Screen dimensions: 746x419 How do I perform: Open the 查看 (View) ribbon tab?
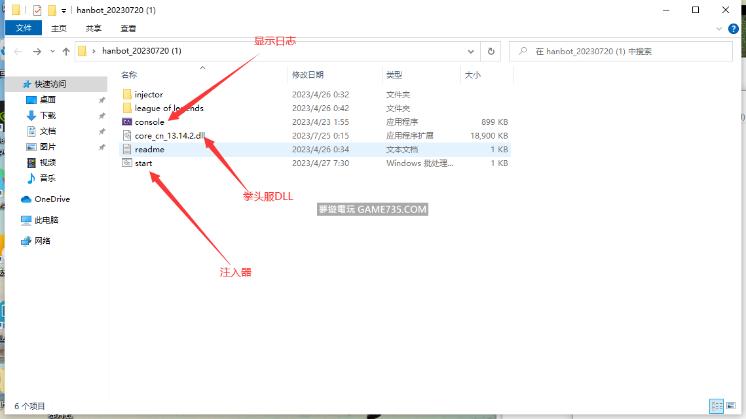128,29
